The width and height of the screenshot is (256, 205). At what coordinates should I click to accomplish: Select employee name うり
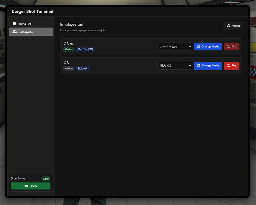pyautogui.click(x=66, y=62)
